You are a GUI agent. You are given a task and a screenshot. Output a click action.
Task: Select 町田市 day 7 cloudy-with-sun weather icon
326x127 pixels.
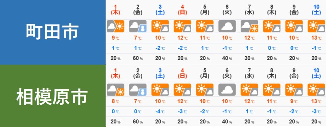point(249,26)
